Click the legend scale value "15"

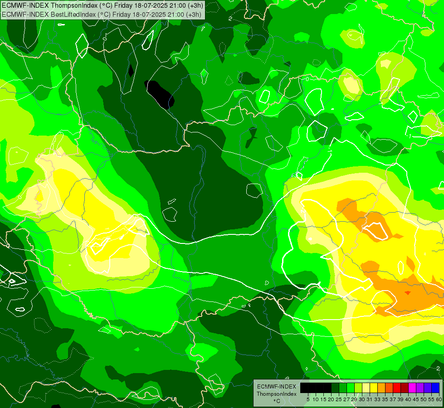tap(323, 399)
